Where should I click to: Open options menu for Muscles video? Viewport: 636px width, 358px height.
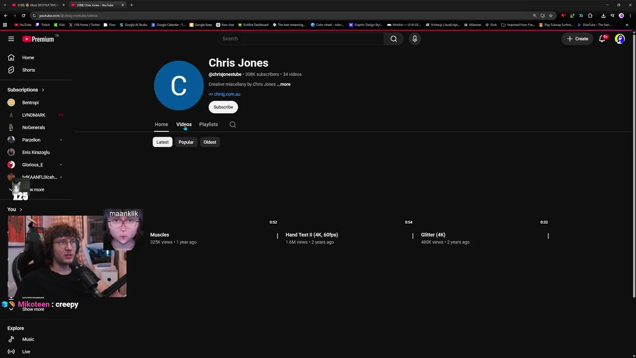(277, 236)
